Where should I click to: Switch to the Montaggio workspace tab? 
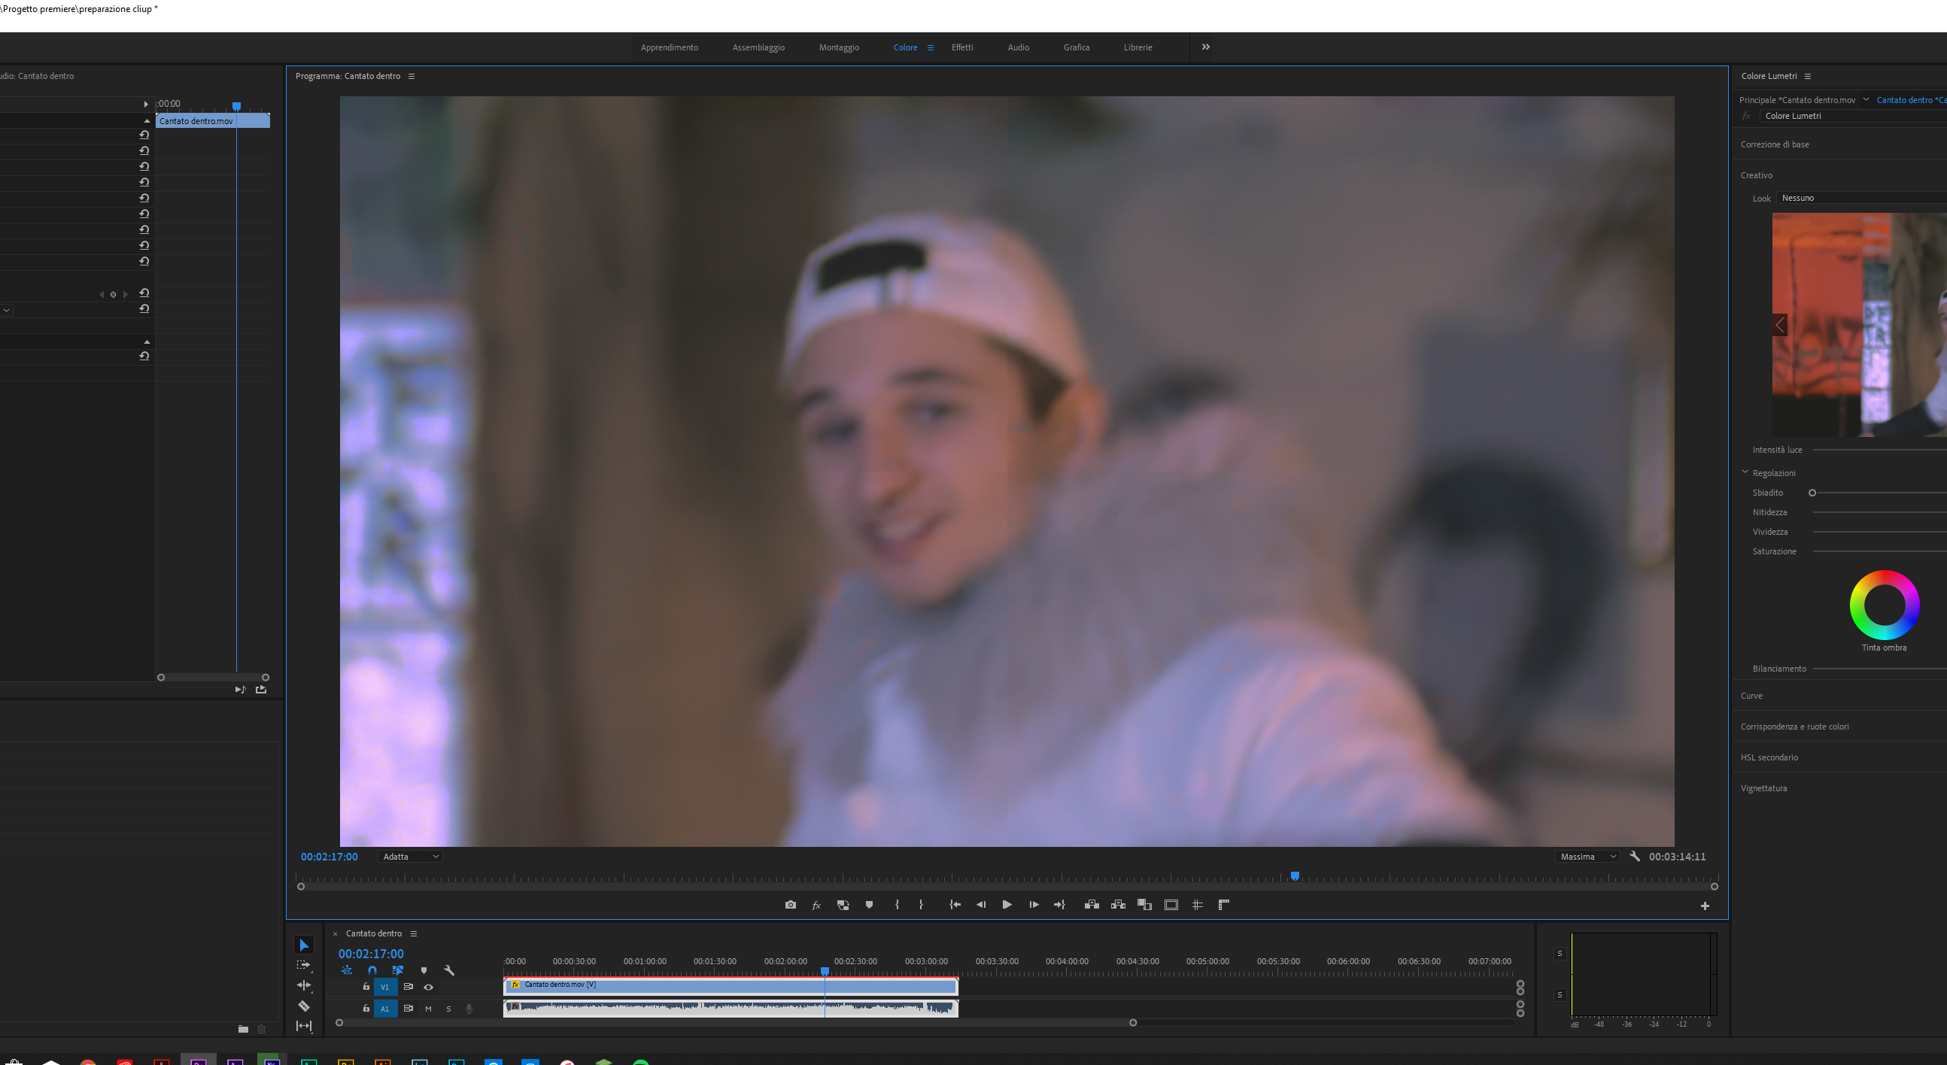(x=839, y=47)
